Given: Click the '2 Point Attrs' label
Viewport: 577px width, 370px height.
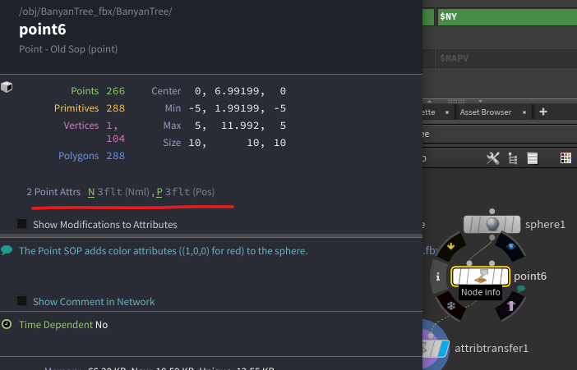Looking at the screenshot, I should [53, 192].
